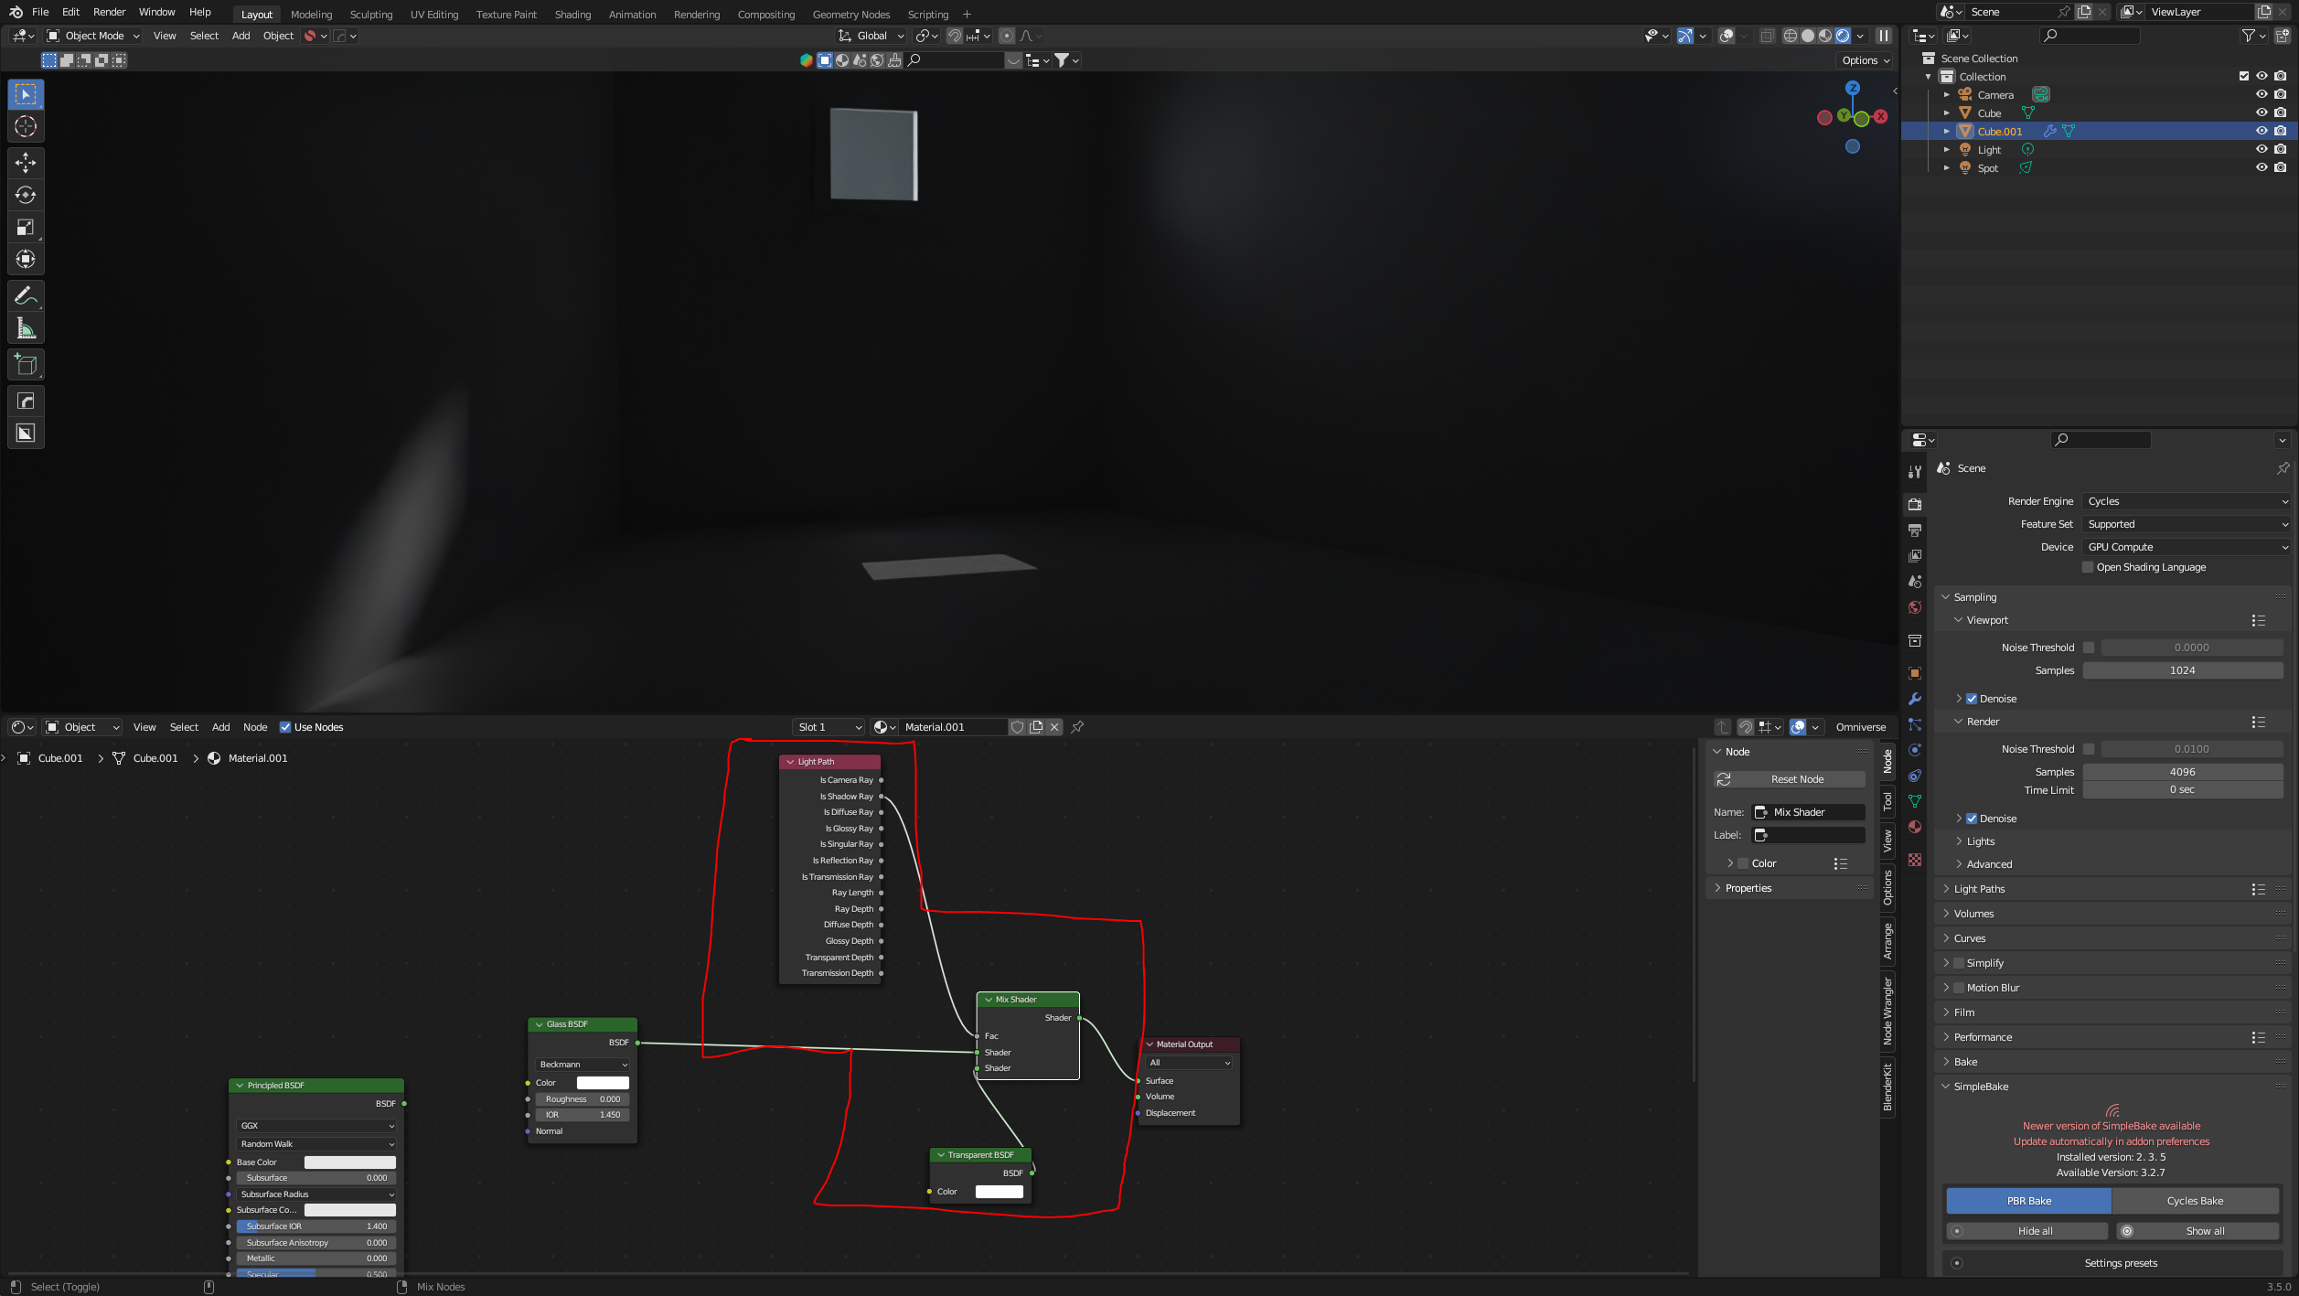Click the Cycles Bake button

(2195, 1201)
